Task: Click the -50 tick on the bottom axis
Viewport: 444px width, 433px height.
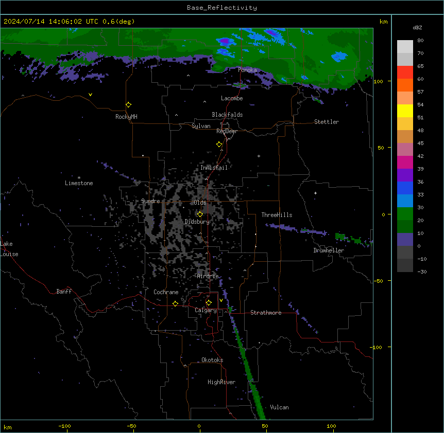Action: pyautogui.click(x=131, y=426)
